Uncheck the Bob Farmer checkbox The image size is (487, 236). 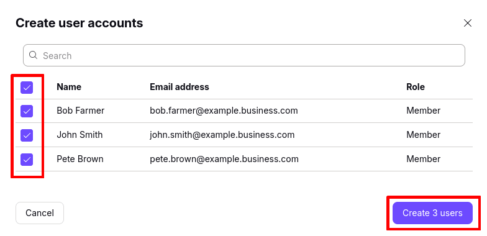pyautogui.click(x=27, y=111)
